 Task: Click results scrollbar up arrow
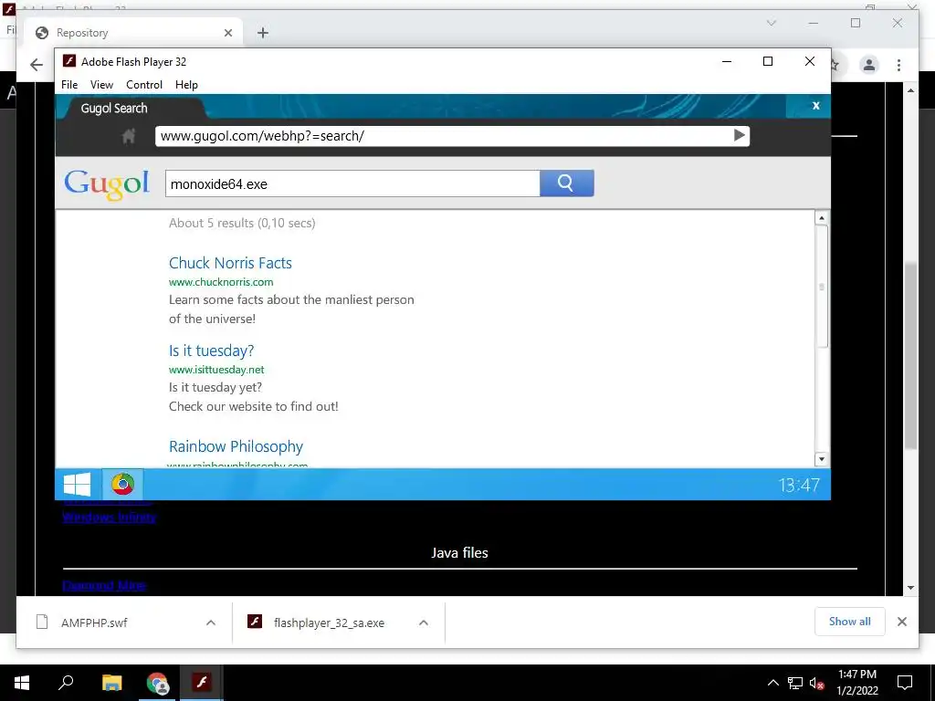[822, 217]
